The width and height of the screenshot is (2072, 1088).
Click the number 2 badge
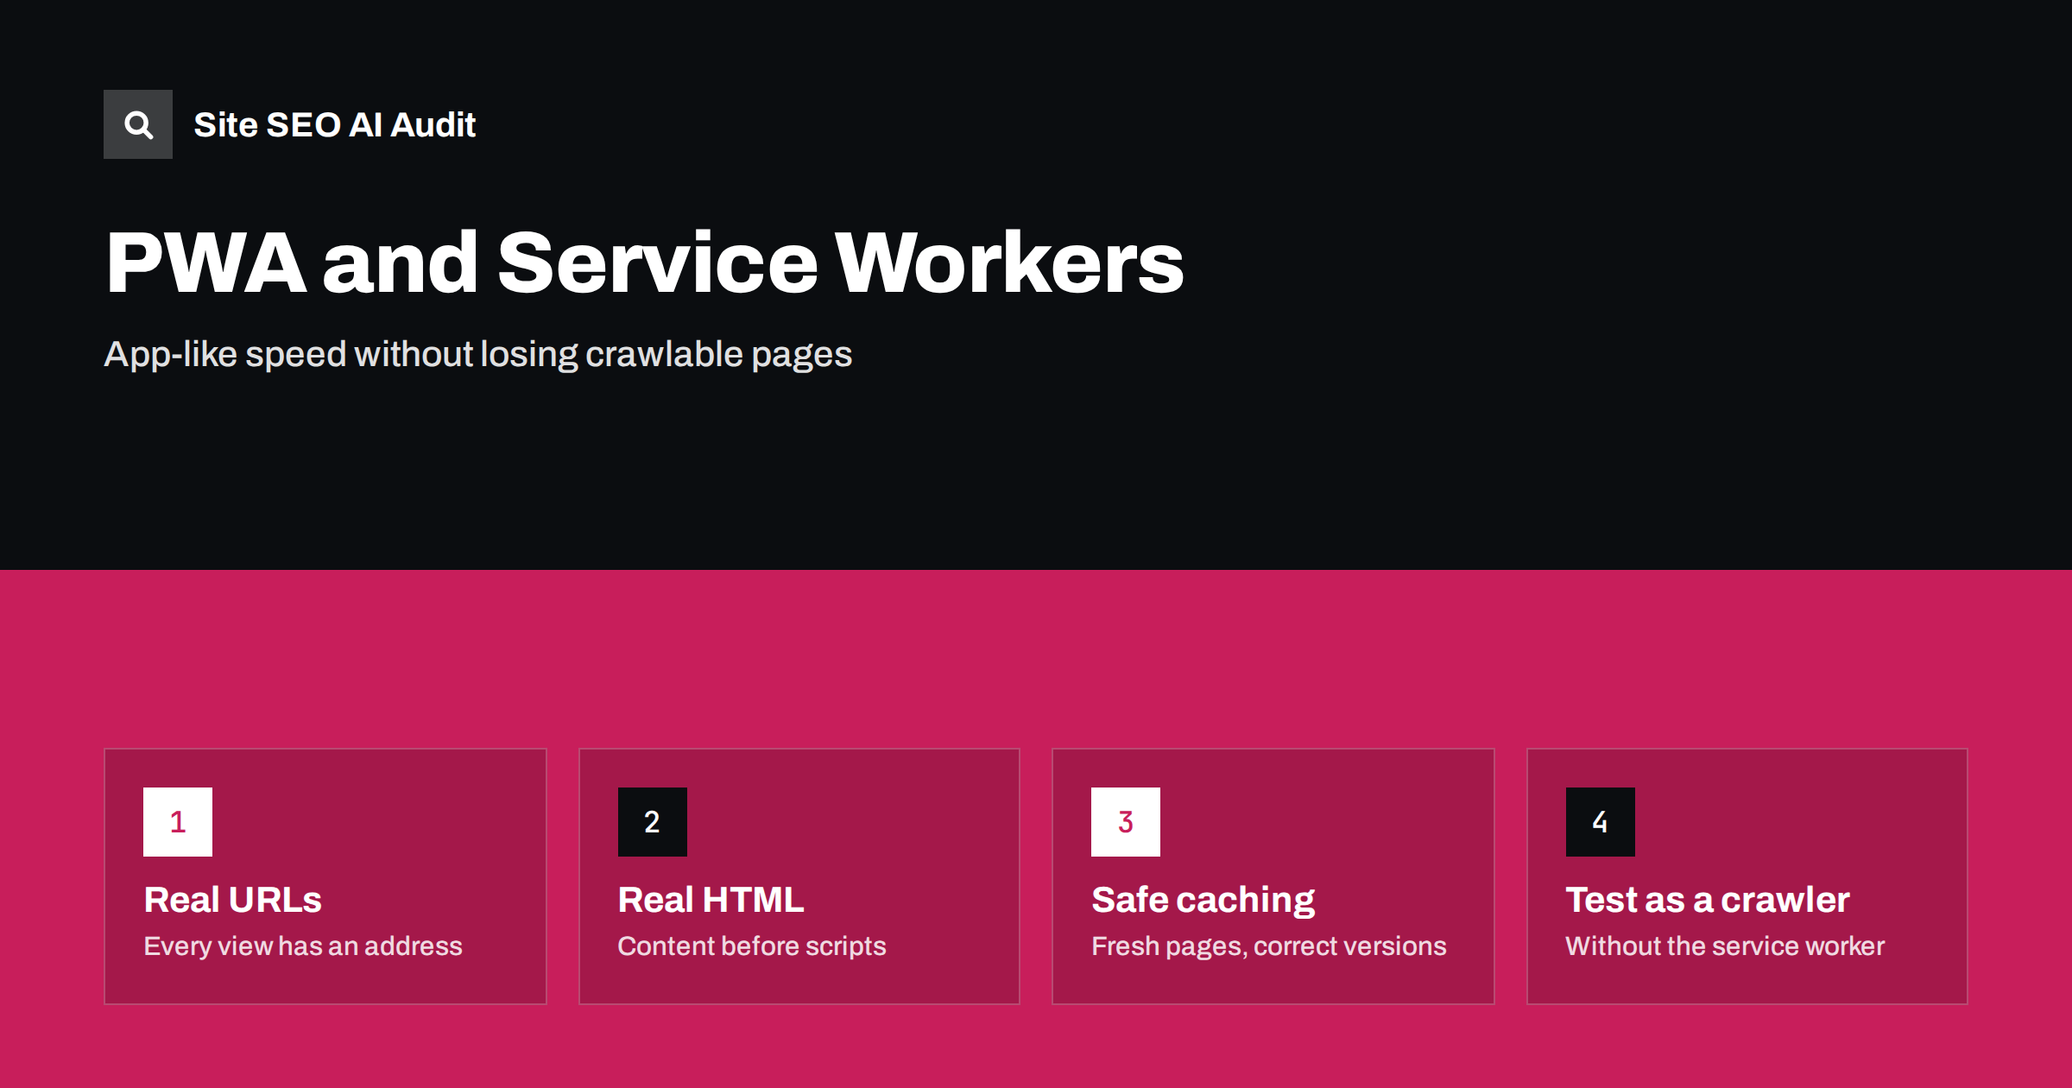[653, 822]
